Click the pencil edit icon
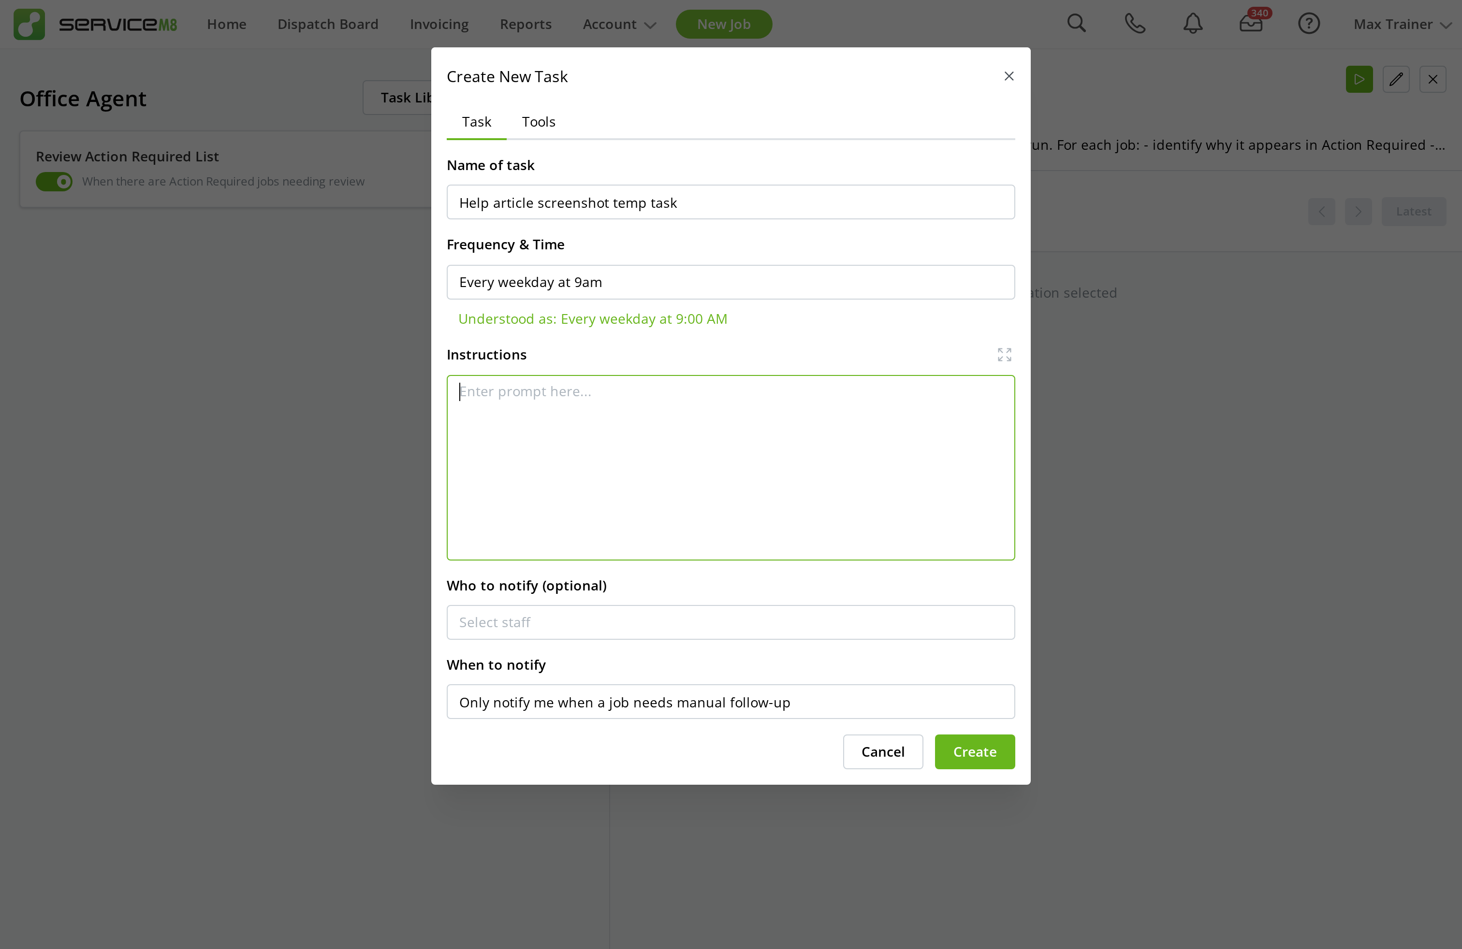Image resolution: width=1462 pixels, height=949 pixels. click(x=1396, y=79)
